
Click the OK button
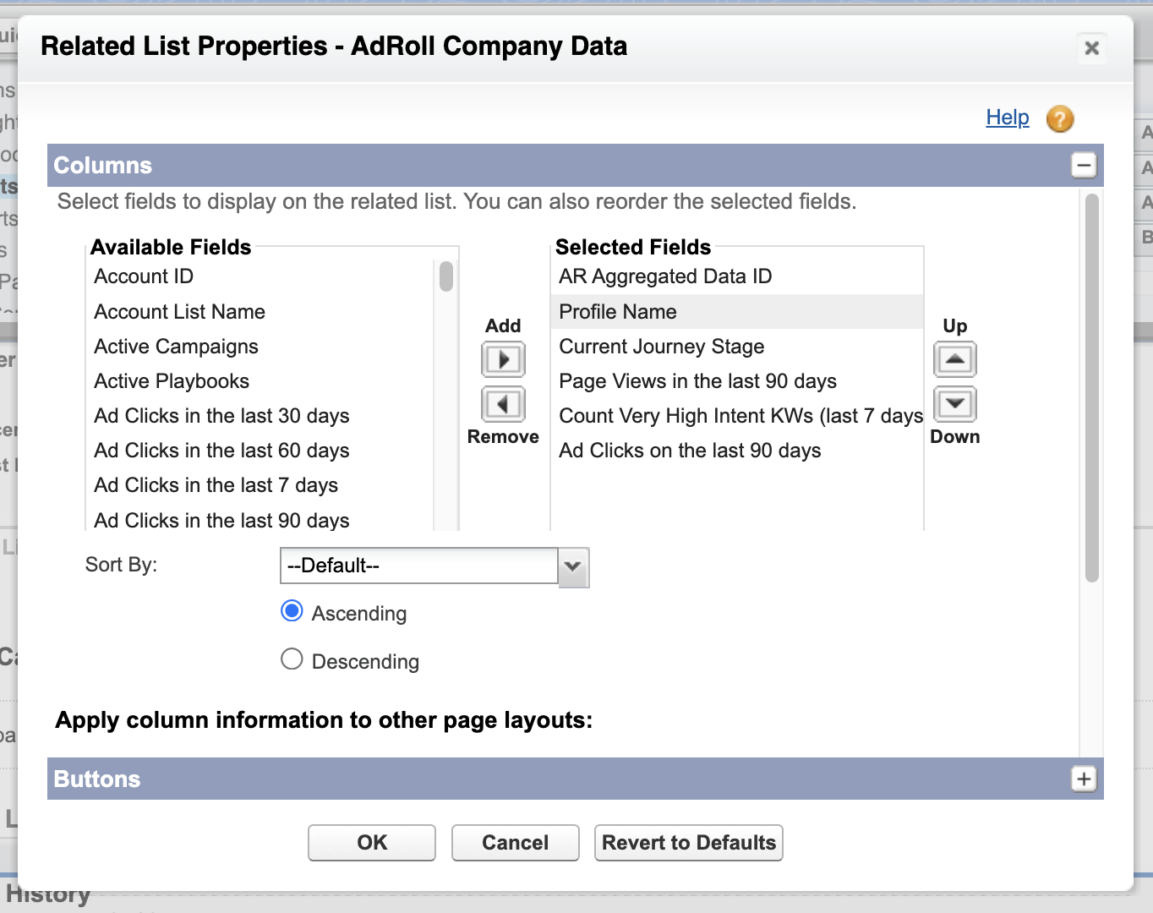click(x=372, y=843)
